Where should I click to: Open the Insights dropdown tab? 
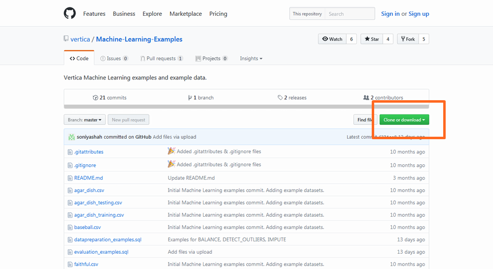251,58
